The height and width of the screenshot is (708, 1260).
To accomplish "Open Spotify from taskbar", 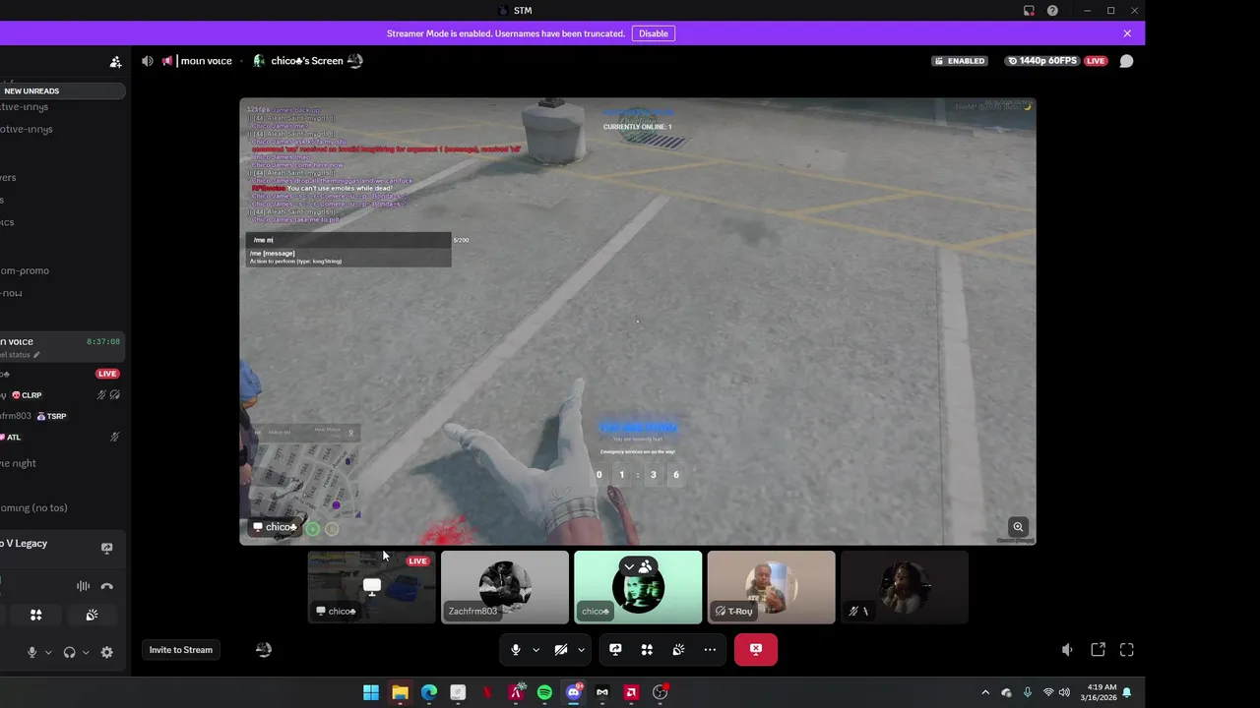I will point(544,692).
